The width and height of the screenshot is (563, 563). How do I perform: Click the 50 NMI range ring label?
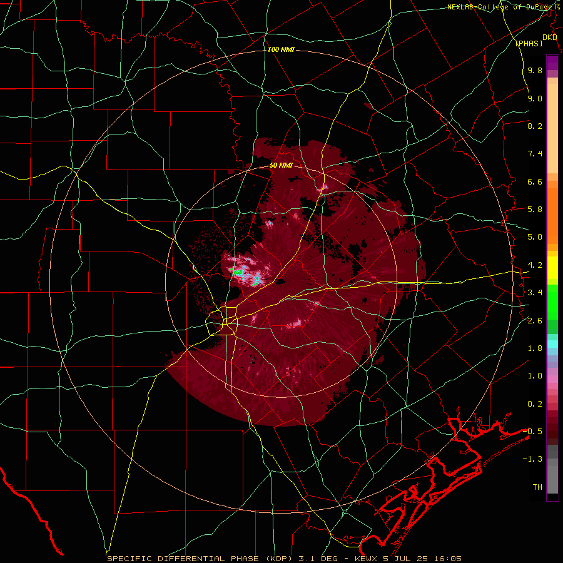(x=281, y=165)
